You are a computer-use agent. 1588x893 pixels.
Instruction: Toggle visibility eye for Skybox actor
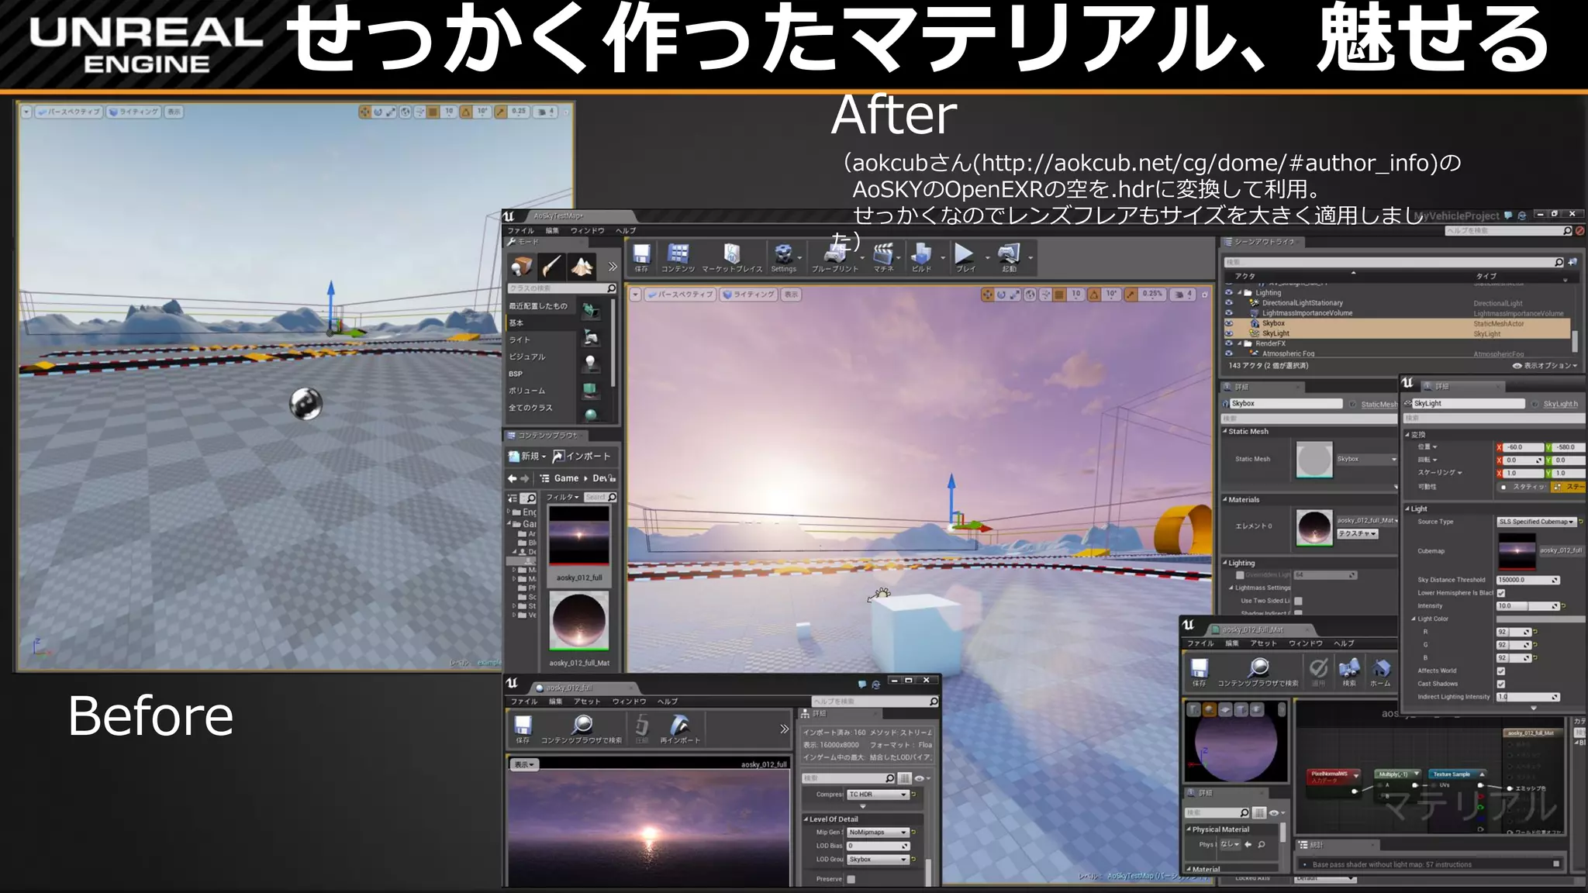1228,323
